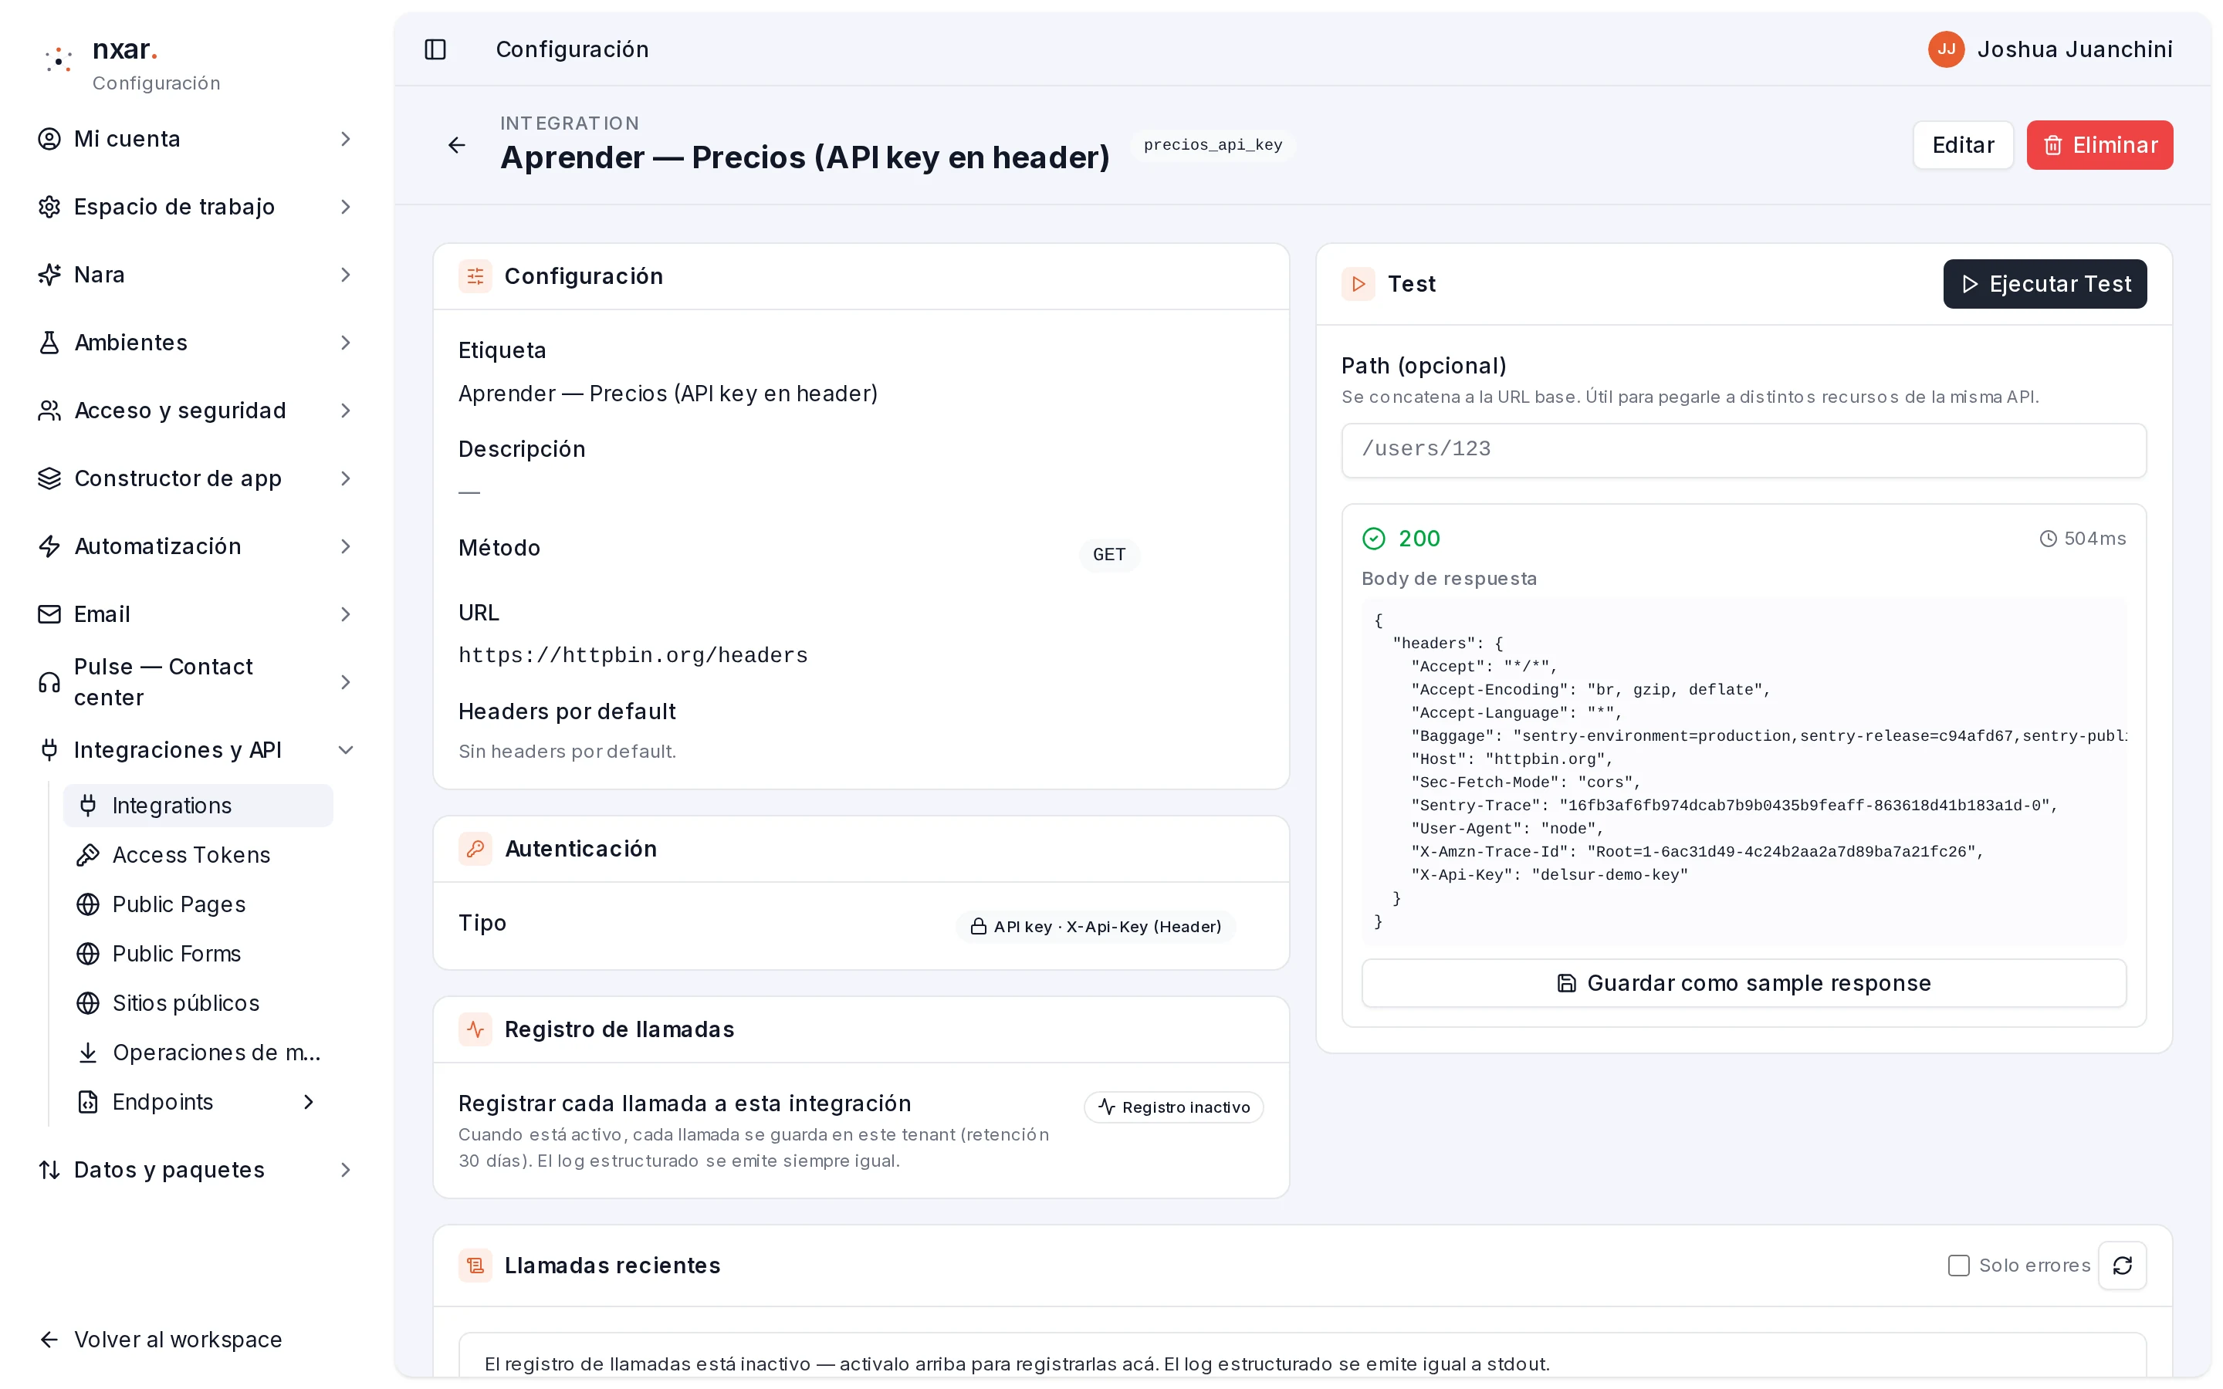The width and height of the screenshot is (2223, 1389).
Task: Click the Automatización lightning icon
Action: 49,546
